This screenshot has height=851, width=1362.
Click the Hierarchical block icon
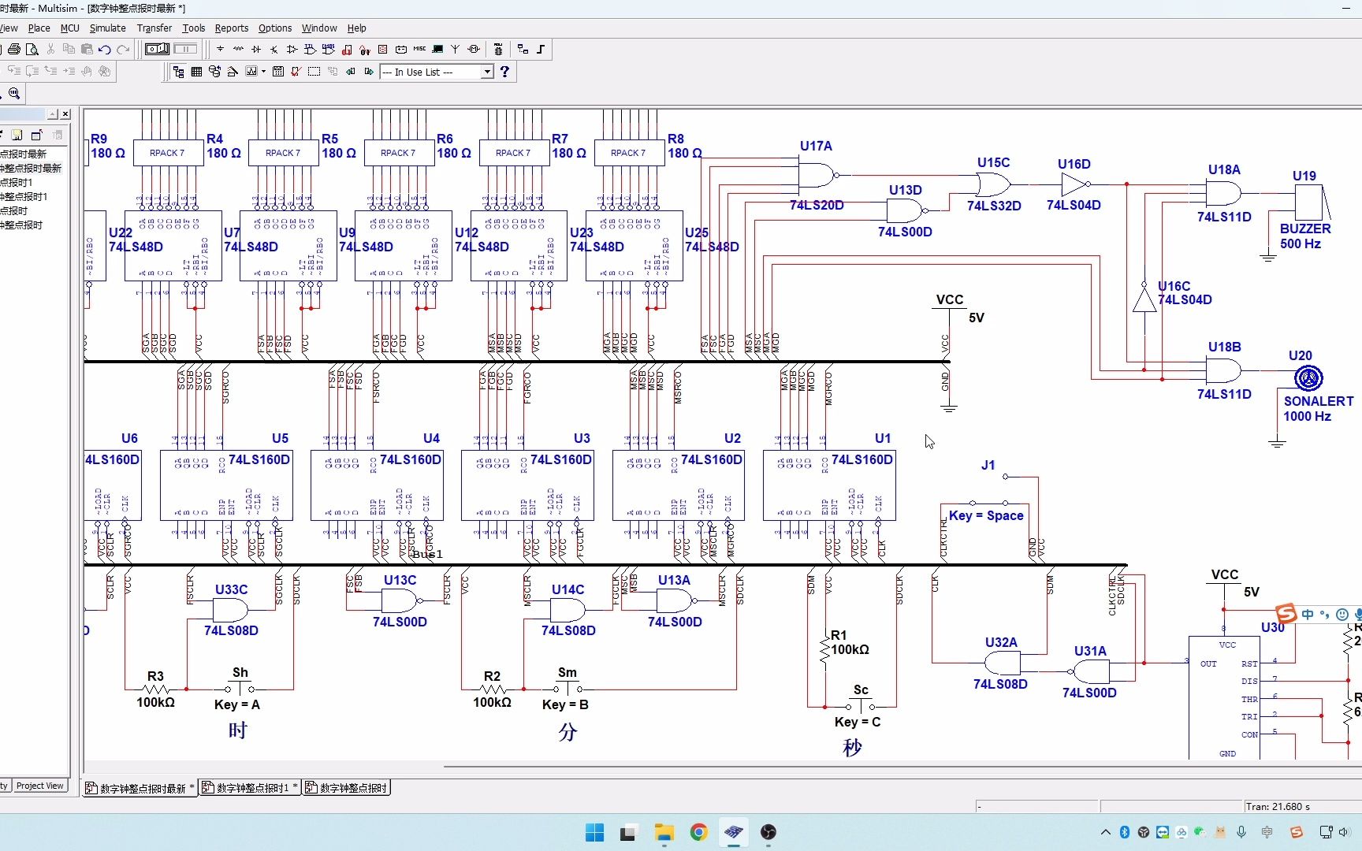coord(523,49)
